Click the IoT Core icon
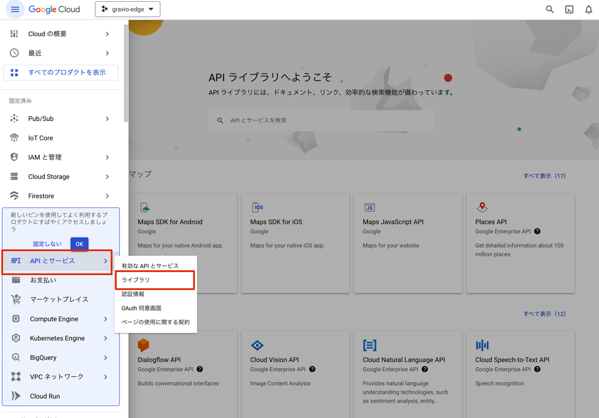This screenshot has width=599, height=418. point(14,138)
